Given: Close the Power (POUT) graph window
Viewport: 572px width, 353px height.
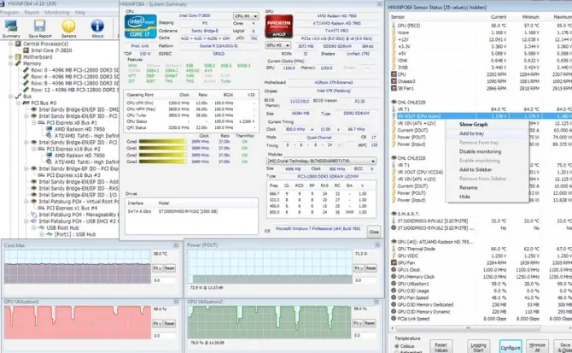Looking at the screenshot, I should 376,244.
